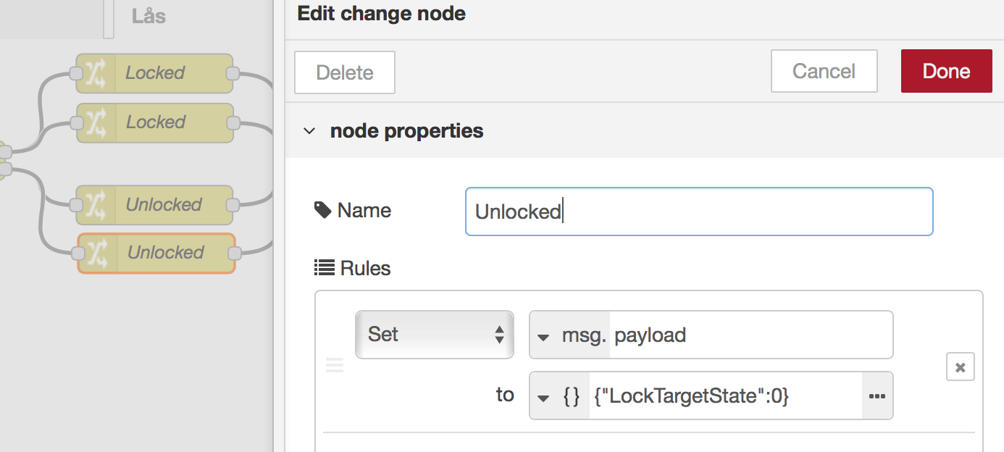Open the JSON editor ellipsis button
The image size is (1004, 452).
pos(877,396)
